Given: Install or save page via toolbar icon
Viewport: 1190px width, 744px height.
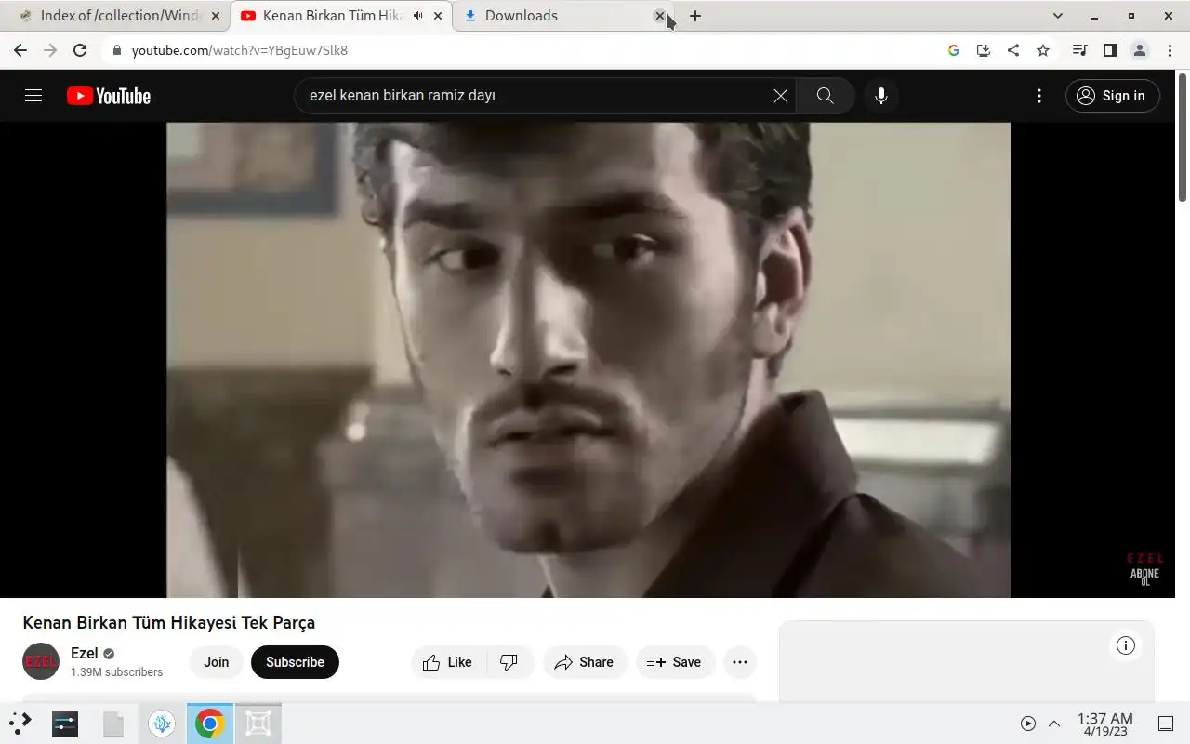Looking at the screenshot, I should tap(984, 50).
